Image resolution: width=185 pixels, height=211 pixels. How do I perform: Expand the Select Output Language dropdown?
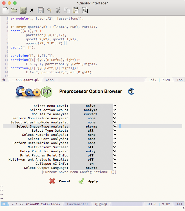pos(115,168)
